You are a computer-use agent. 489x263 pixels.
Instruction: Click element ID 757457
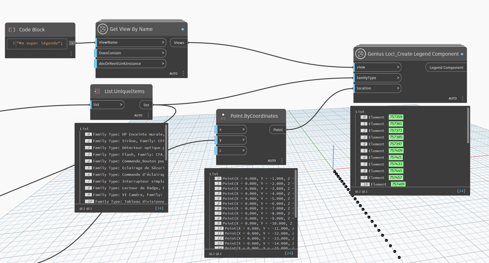click(x=396, y=178)
